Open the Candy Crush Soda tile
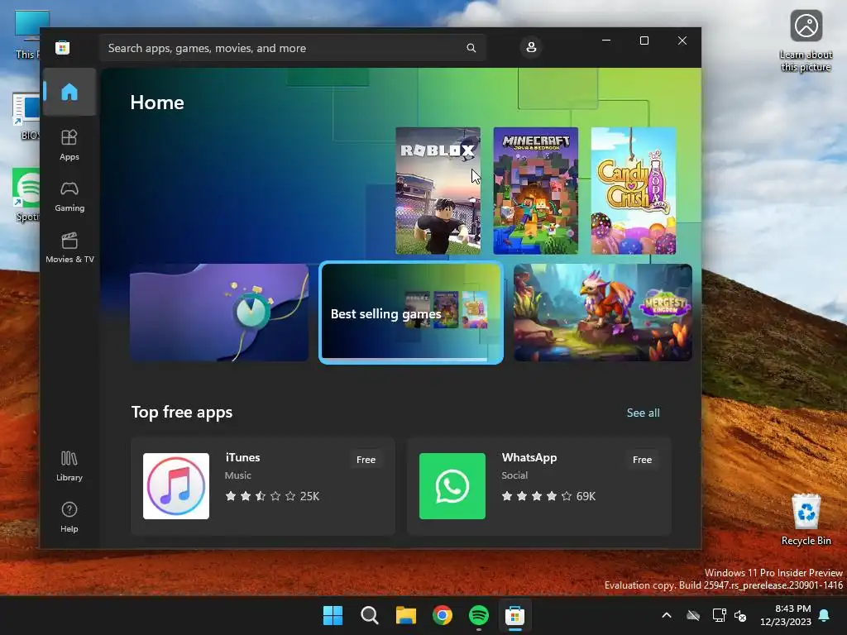 coord(633,191)
